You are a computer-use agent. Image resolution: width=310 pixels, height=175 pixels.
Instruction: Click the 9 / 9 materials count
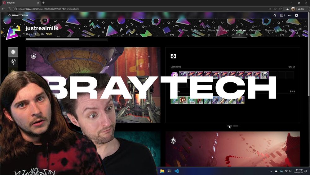(x=292, y=92)
